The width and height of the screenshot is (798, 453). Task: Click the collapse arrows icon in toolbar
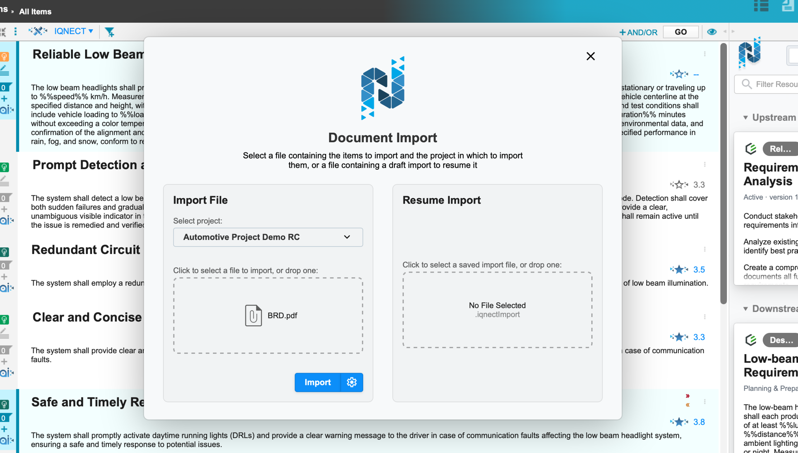pos(3,32)
